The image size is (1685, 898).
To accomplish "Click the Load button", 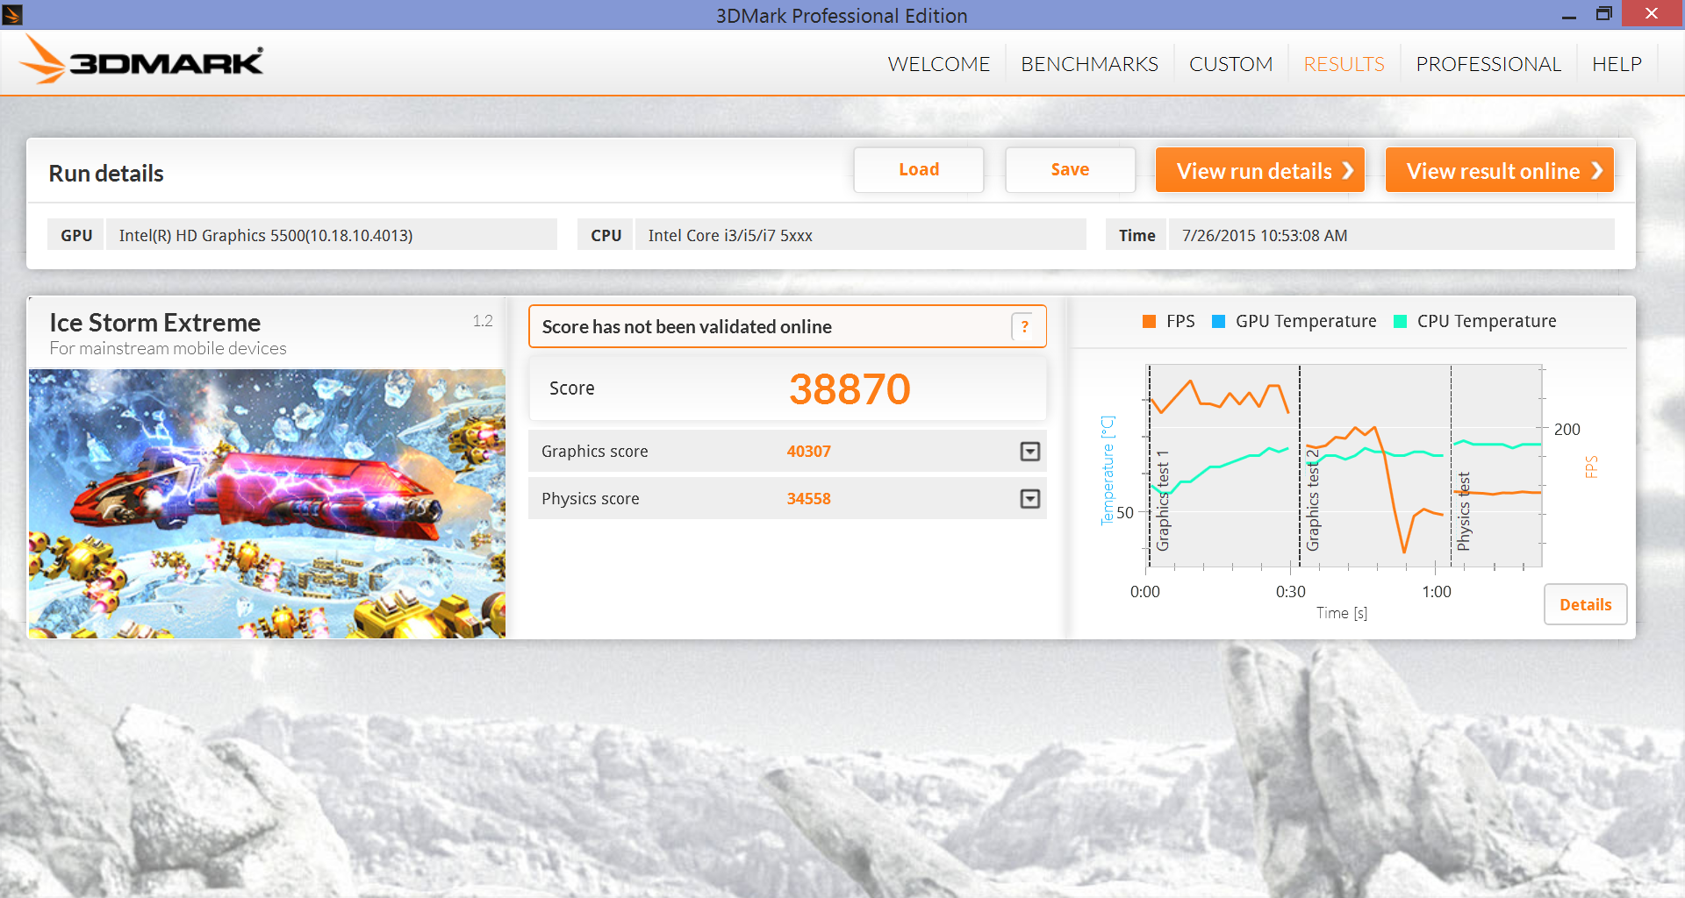I will [919, 169].
